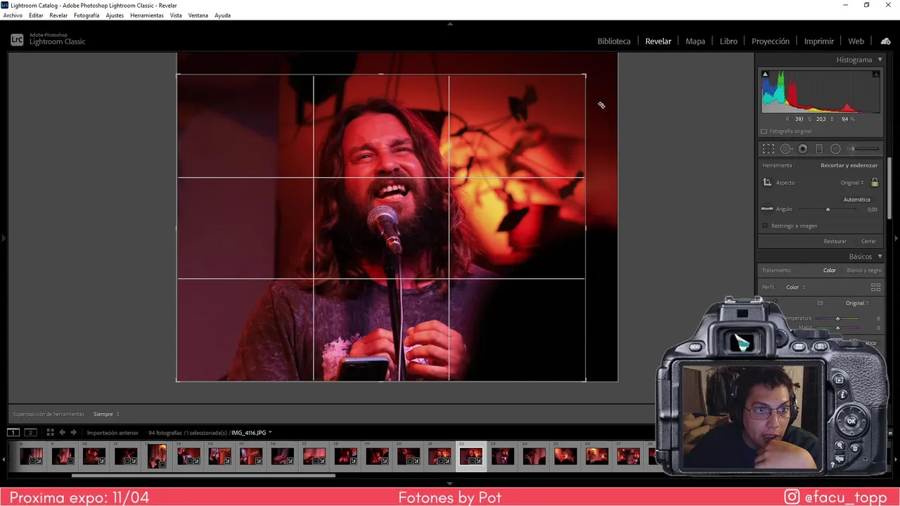Open the Fotografía menu
900x506 pixels.
coord(86,15)
